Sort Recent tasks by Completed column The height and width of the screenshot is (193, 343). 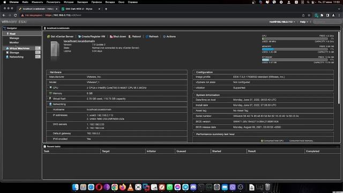coord(323,151)
